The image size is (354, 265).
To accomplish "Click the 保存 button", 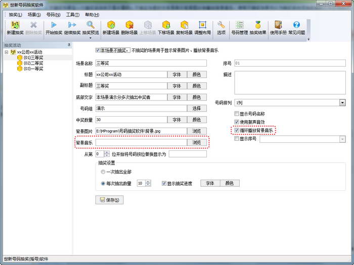I will [x=109, y=200].
